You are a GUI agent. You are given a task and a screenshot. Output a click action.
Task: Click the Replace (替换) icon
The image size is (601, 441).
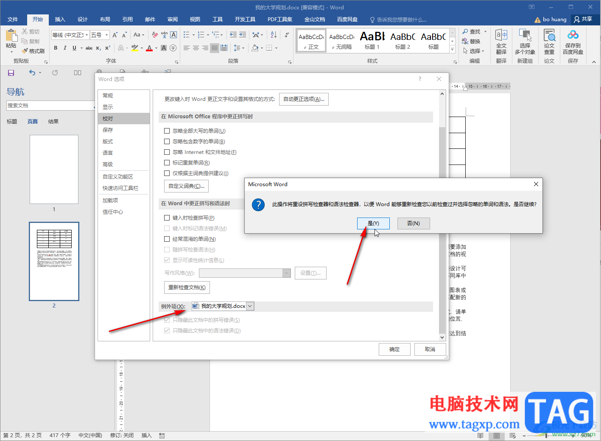click(465, 41)
